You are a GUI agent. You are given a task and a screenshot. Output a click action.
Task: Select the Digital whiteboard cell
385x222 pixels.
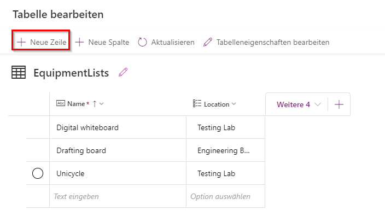(87, 127)
